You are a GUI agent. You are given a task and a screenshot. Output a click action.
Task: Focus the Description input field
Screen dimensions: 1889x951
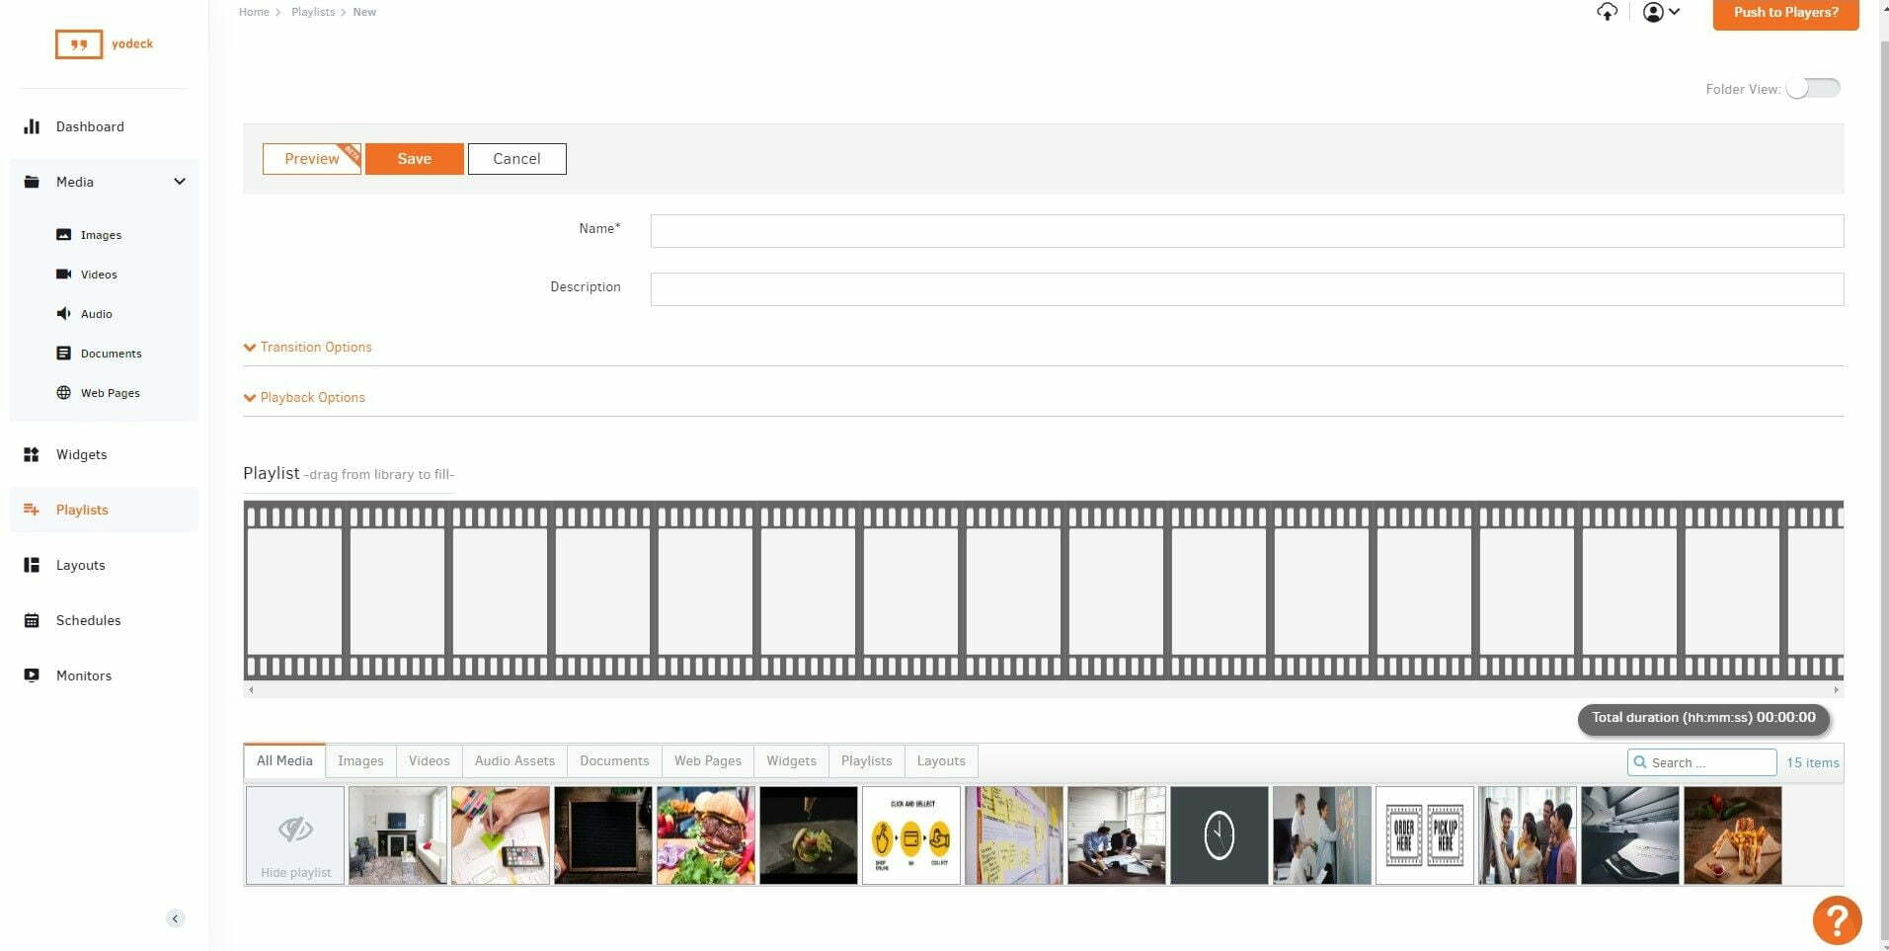tap(1246, 289)
